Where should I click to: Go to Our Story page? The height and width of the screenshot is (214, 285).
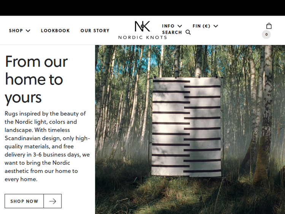coord(95,30)
